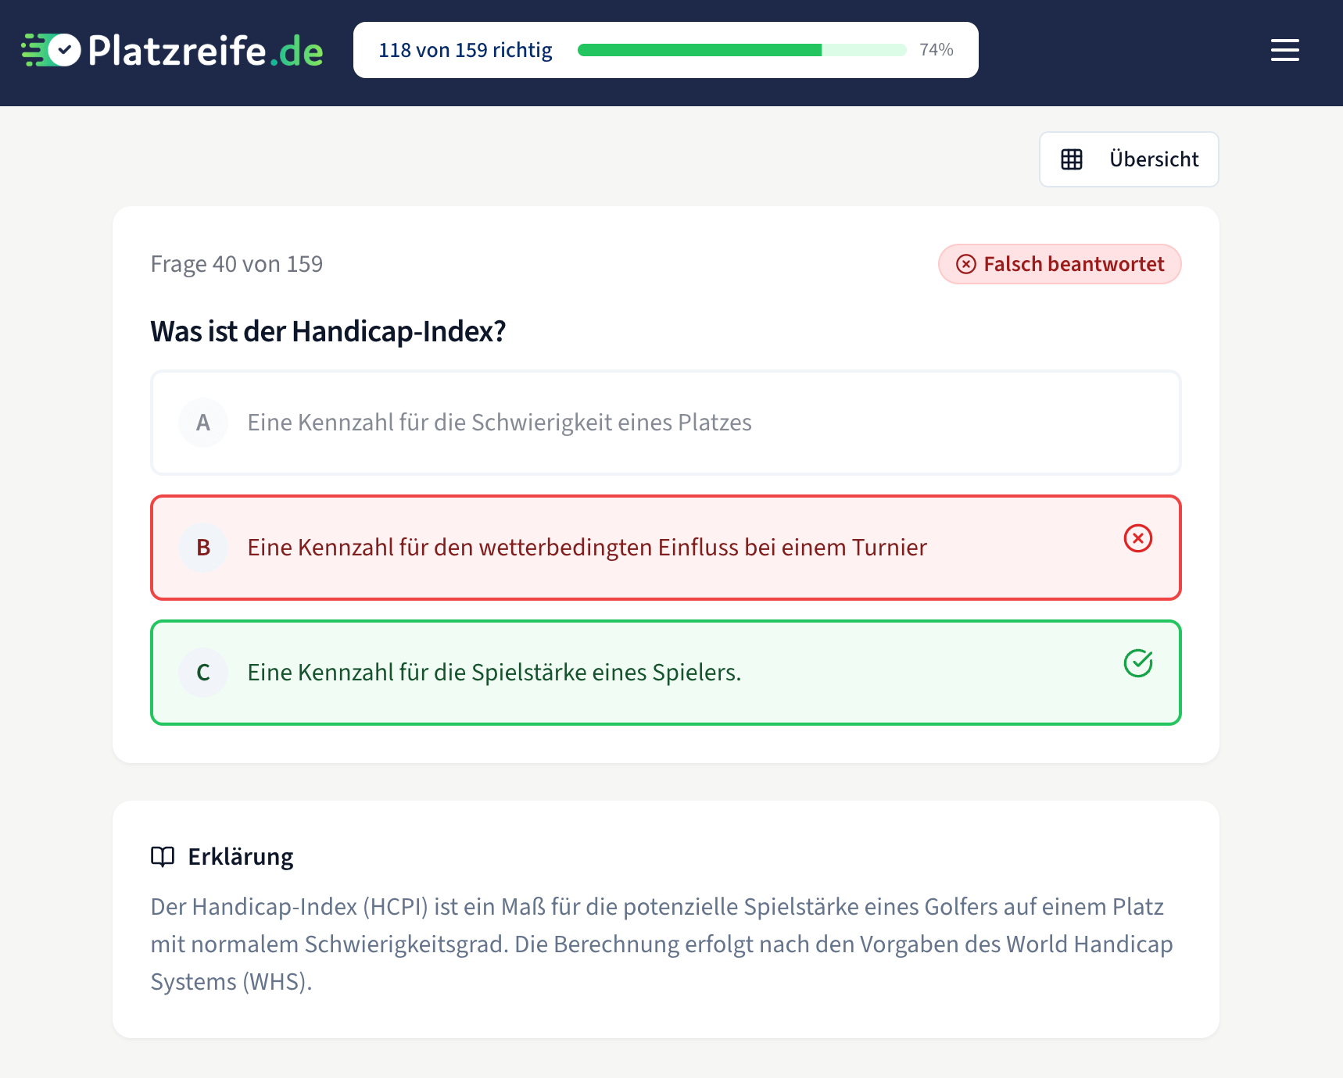
Task: Click the Platzreife speed-check logo icon
Action: click(52, 50)
